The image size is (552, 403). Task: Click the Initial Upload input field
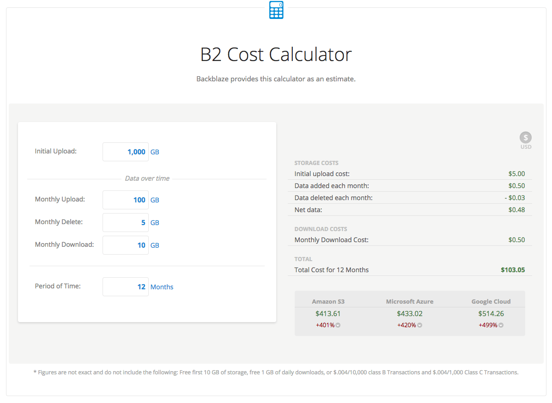pyautogui.click(x=125, y=152)
